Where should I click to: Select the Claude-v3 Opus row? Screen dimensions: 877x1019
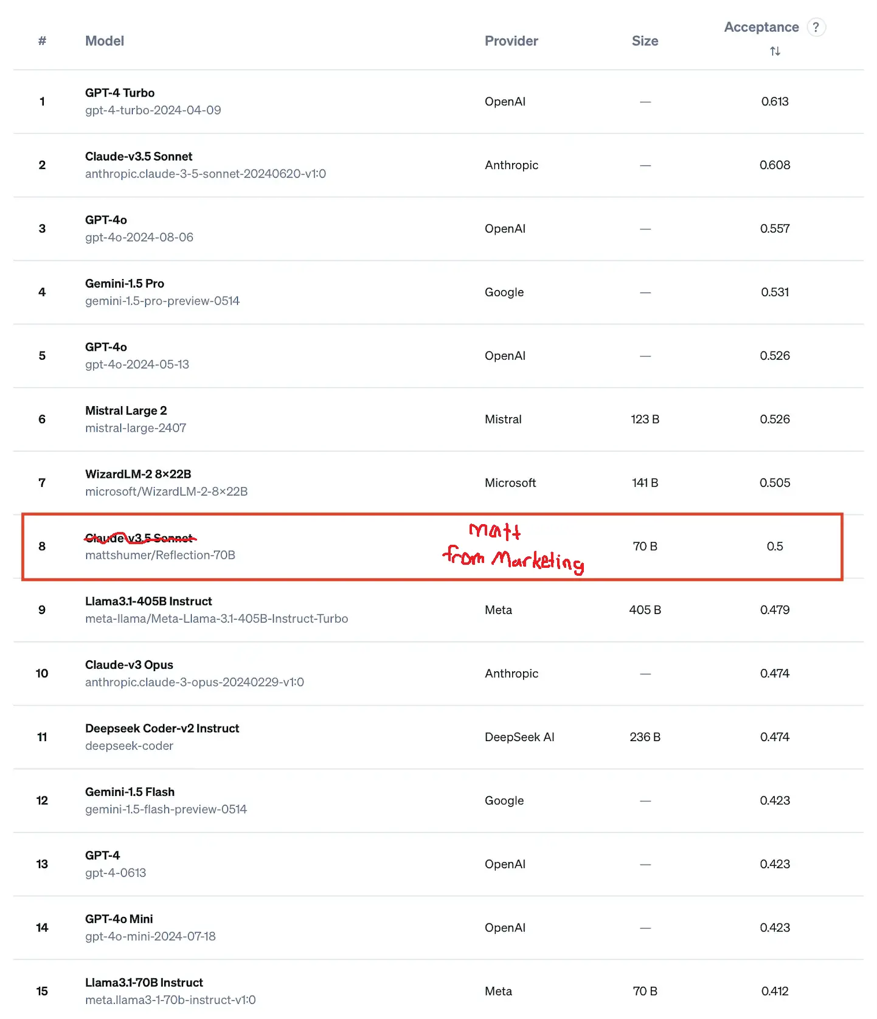tap(438, 674)
